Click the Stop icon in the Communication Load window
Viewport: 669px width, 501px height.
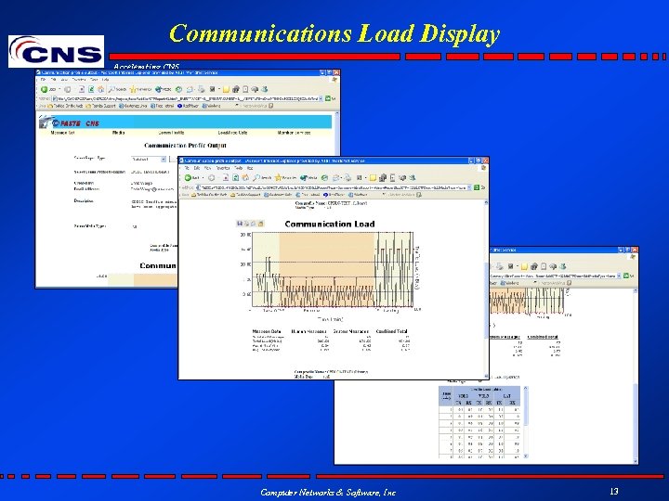[226, 177]
